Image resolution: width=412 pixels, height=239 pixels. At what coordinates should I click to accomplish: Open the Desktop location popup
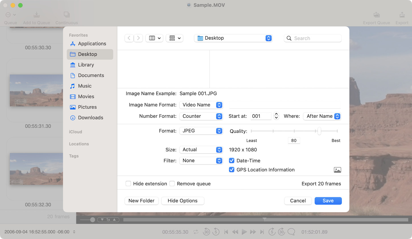tap(233, 38)
